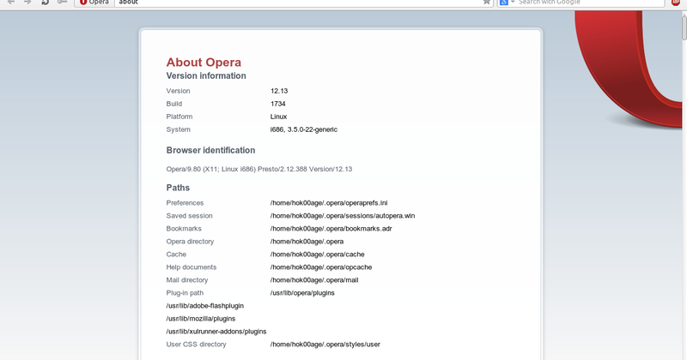Click the 'User CSS directory' label

point(197,345)
